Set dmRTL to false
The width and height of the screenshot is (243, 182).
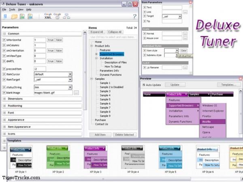click(59, 61)
